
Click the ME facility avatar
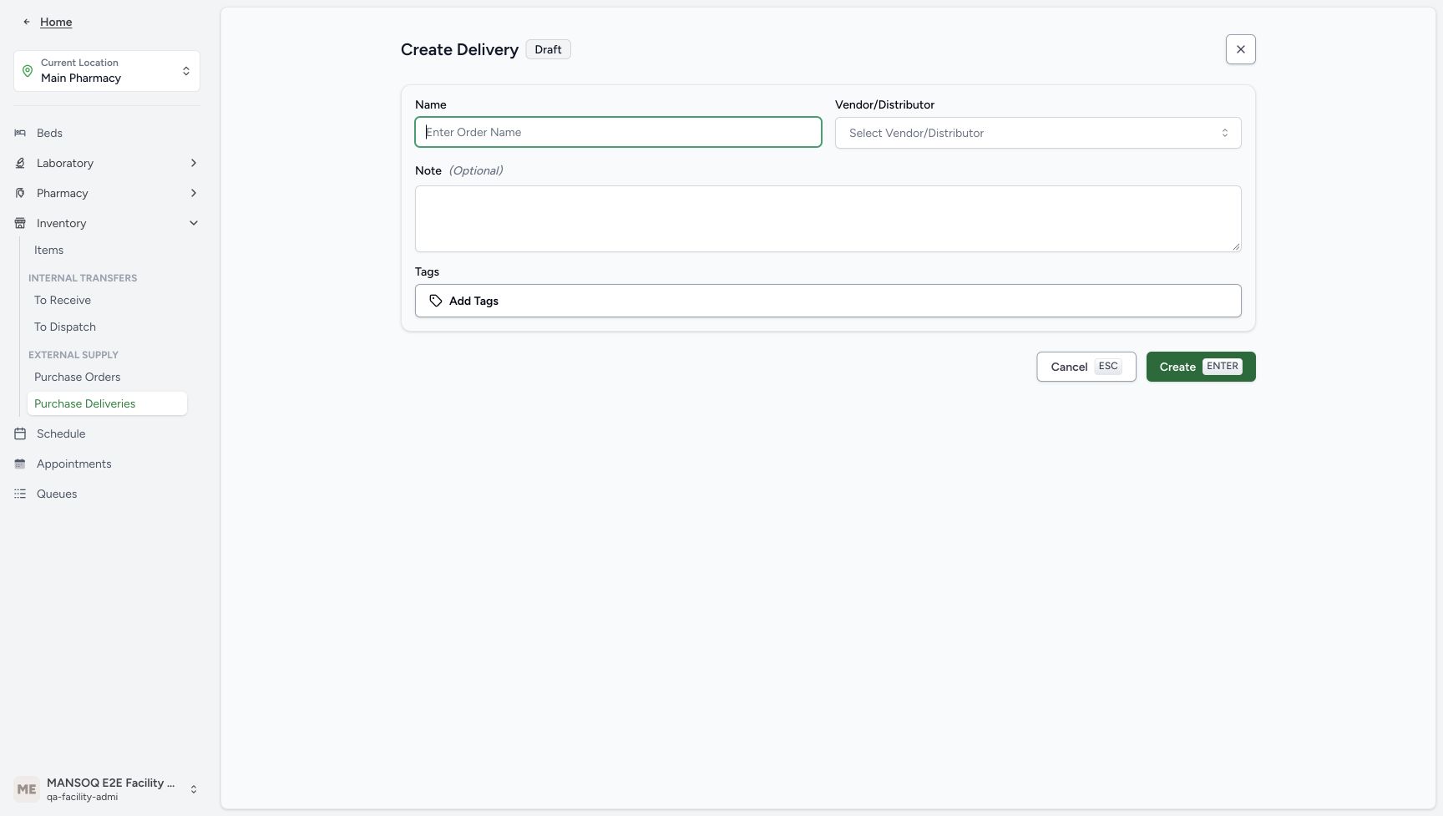click(27, 789)
